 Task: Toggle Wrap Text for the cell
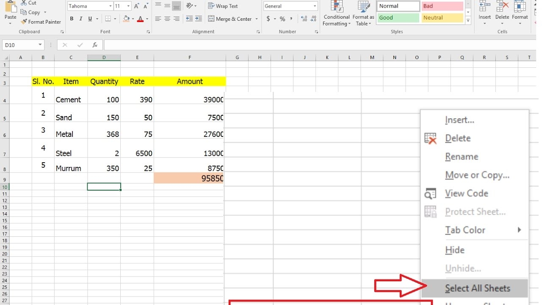coord(223,6)
